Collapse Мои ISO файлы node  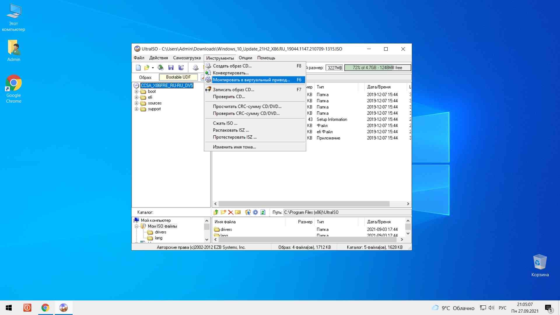click(x=136, y=226)
